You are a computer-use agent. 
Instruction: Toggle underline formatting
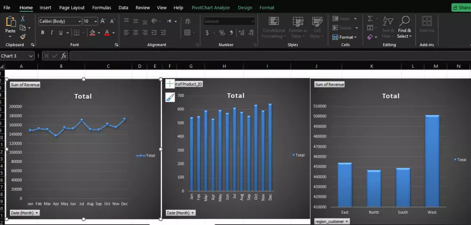click(61, 32)
